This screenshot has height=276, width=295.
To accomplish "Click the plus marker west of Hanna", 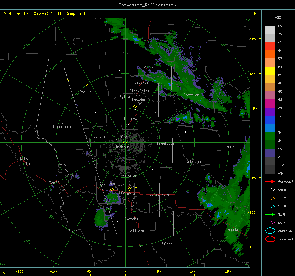I will tap(185, 132).
